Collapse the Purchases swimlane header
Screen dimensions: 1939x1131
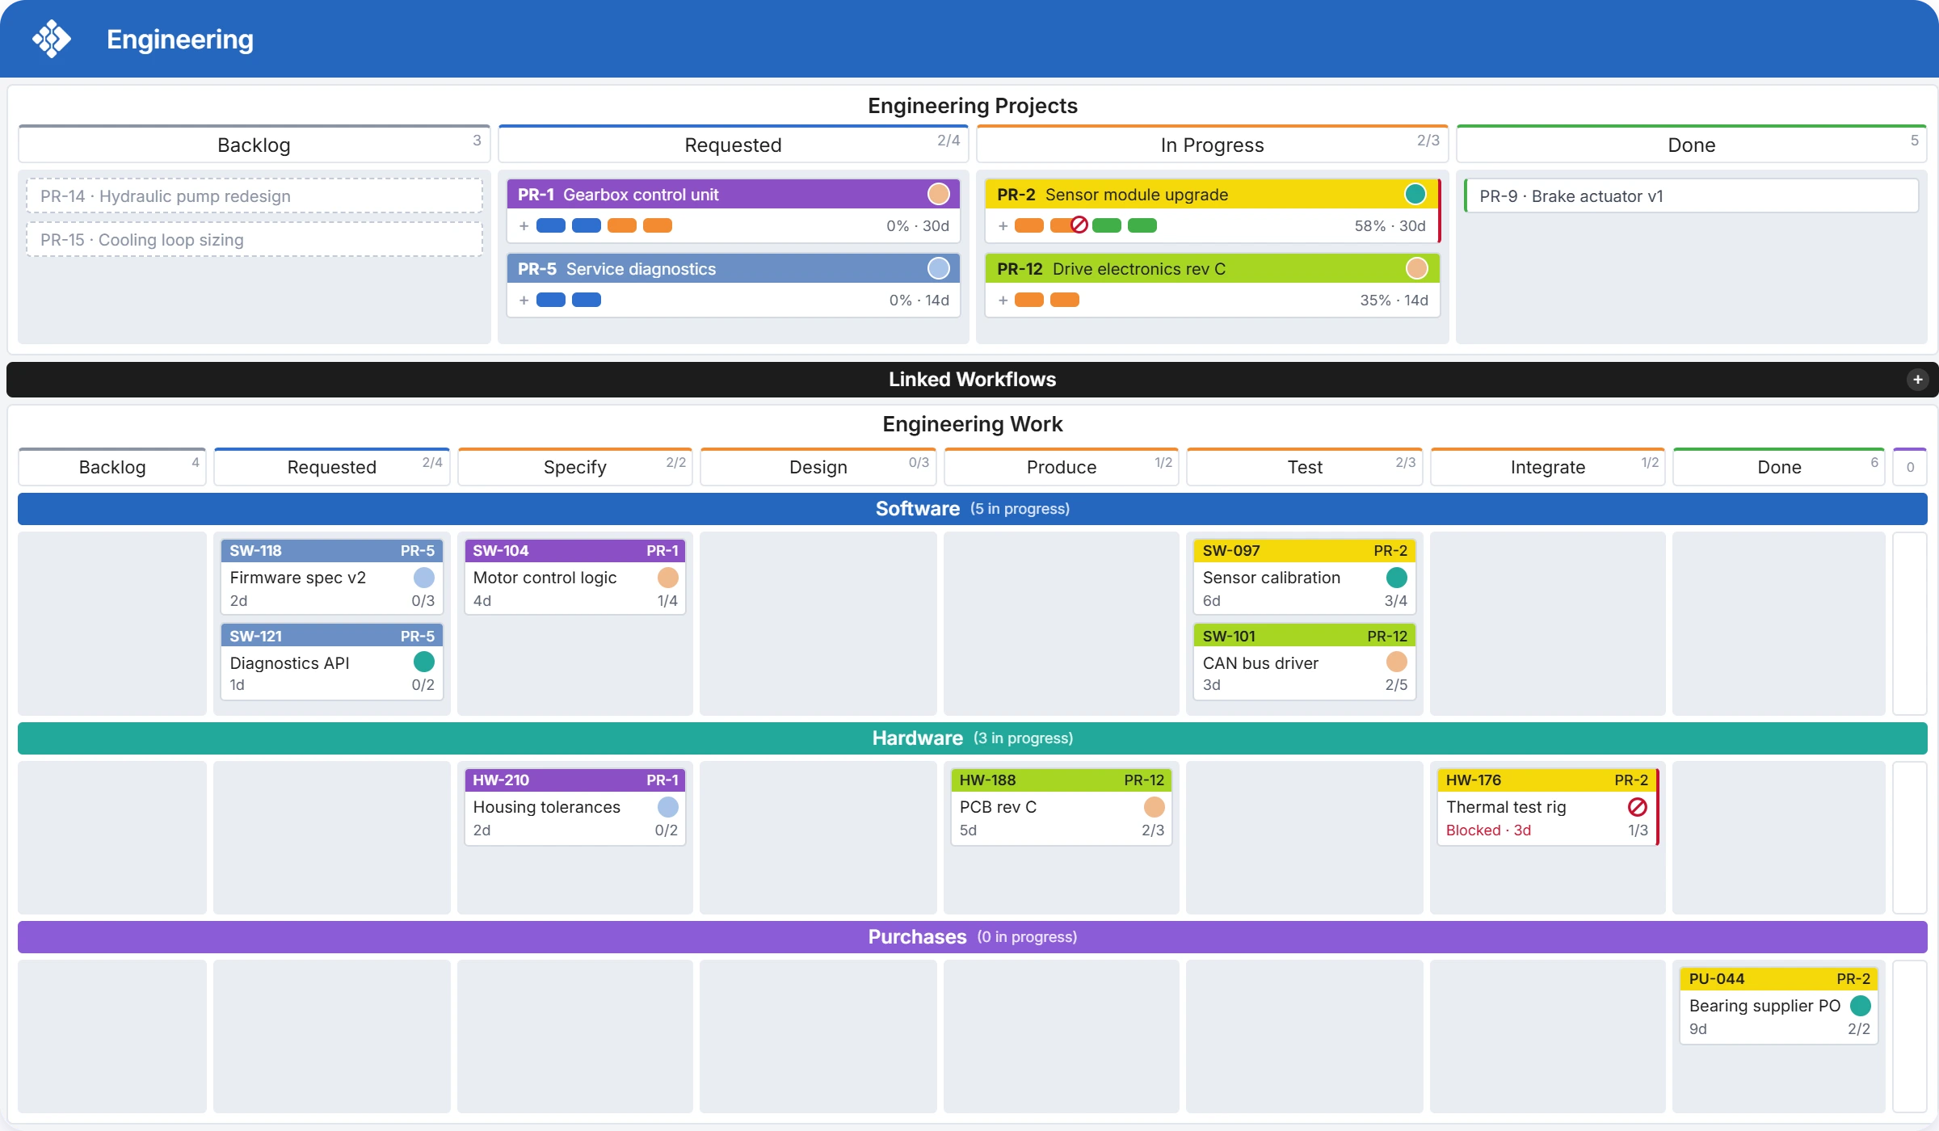pos(973,937)
